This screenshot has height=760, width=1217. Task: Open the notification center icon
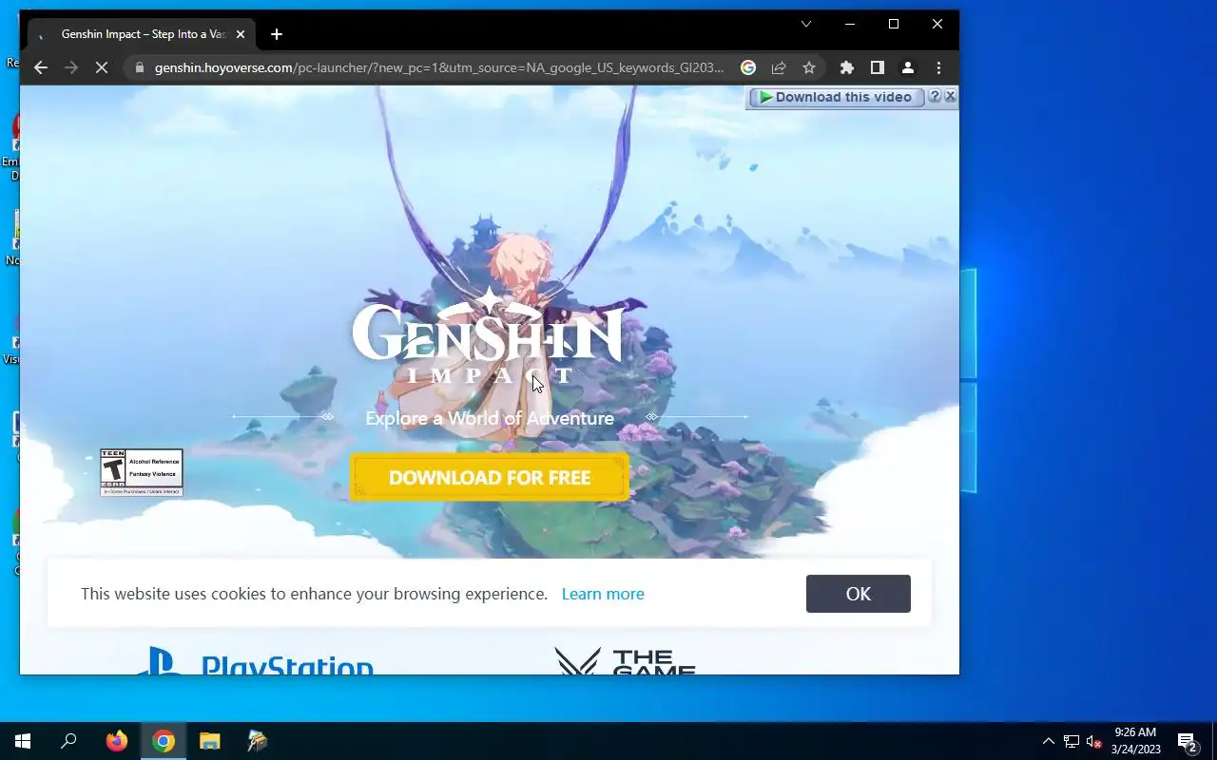(x=1187, y=741)
